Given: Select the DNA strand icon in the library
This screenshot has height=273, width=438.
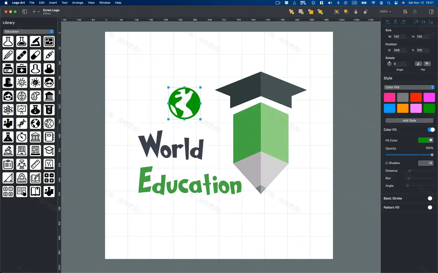Looking at the screenshot, I should [22, 123].
